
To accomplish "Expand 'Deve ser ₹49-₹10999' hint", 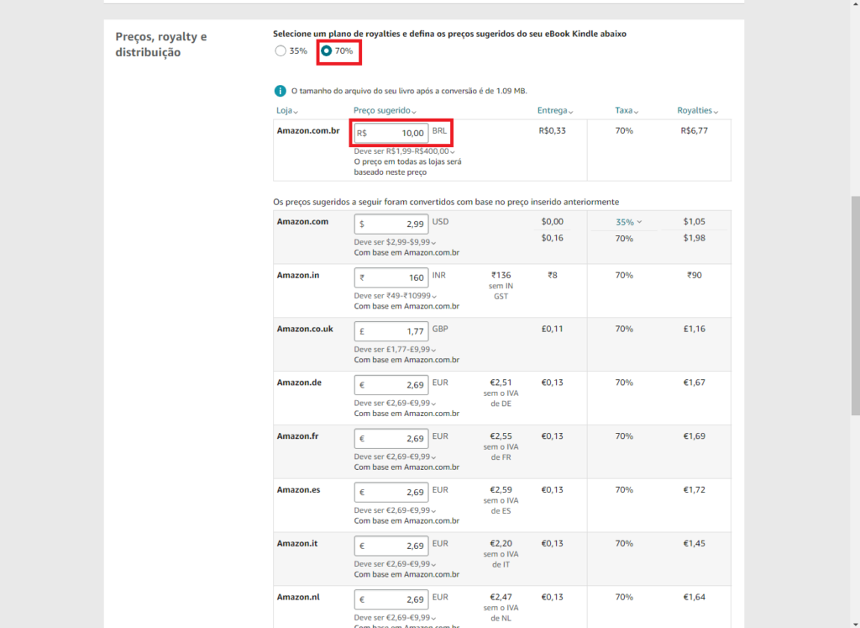I will (x=396, y=296).
